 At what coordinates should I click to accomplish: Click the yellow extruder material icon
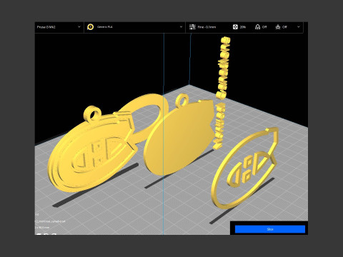pyautogui.click(x=90, y=27)
